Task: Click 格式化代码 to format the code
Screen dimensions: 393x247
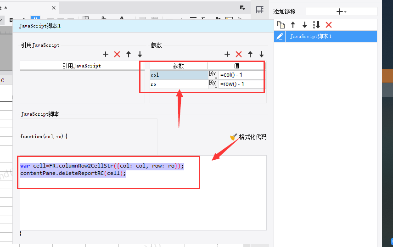Action: point(248,137)
